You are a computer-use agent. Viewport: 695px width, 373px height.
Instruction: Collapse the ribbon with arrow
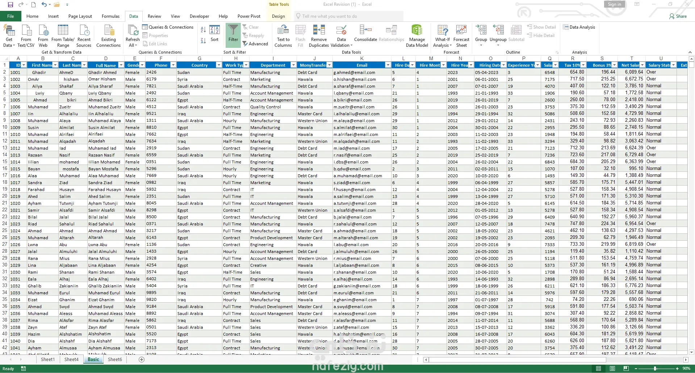pos(690,52)
